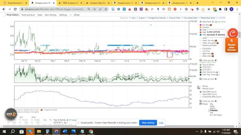This screenshot has height=135, width=241.
Task: Set chart range to Day
Action: [211, 104]
